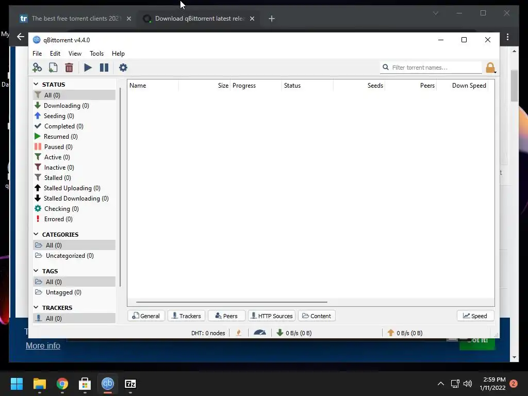
Task: Select All (0) under Categories
Action: tap(74, 245)
